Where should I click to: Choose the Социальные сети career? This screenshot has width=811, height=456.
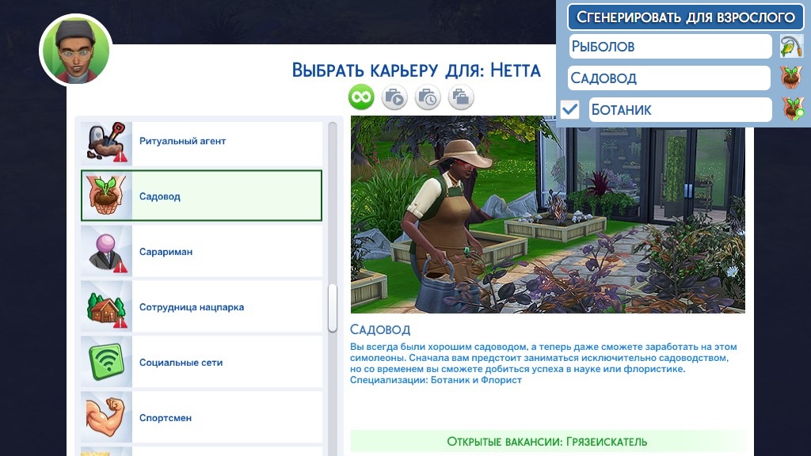click(201, 362)
